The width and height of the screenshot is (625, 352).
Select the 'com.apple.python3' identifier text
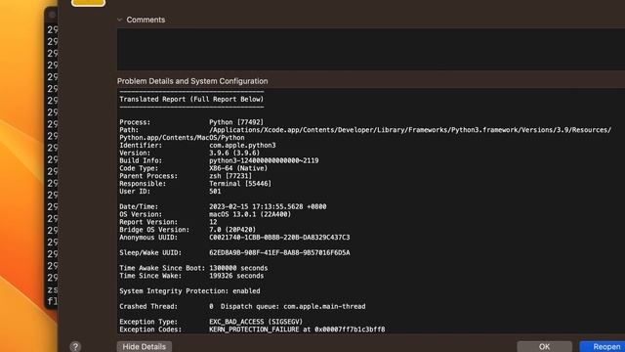242,146
